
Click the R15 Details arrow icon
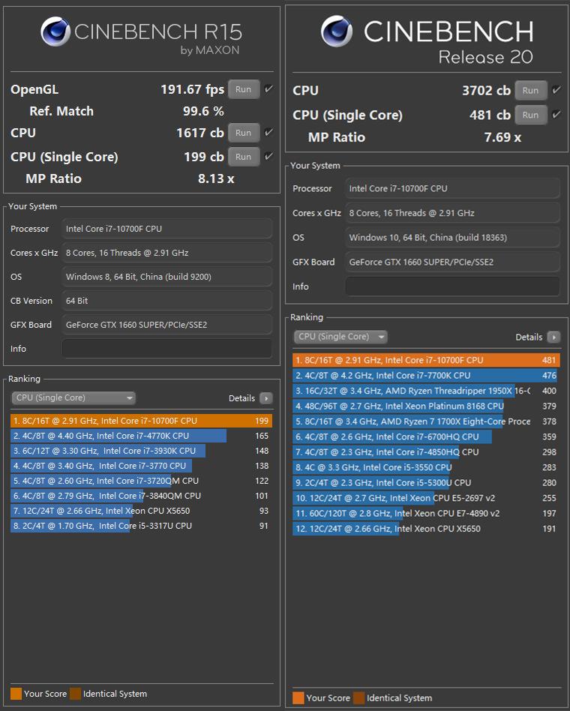266,398
